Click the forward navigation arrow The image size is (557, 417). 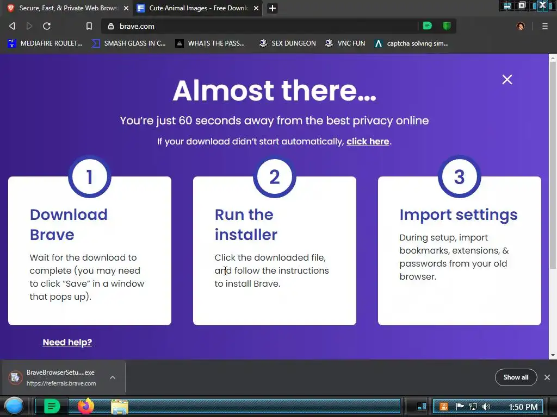click(29, 26)
